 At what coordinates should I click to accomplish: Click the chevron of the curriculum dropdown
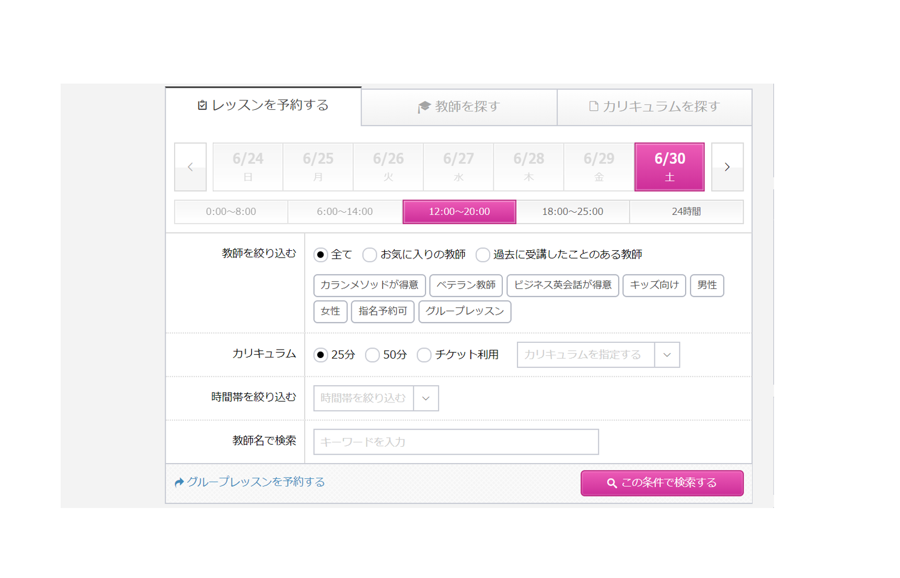coord(667,355)
